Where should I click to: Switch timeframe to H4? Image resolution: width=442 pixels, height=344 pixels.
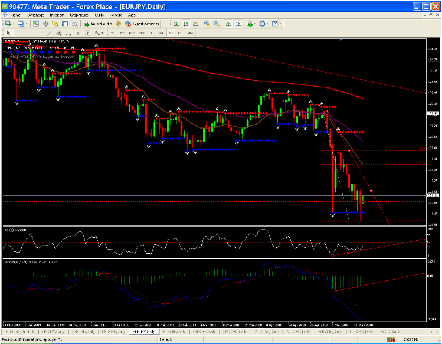click(x=161, y=33)
